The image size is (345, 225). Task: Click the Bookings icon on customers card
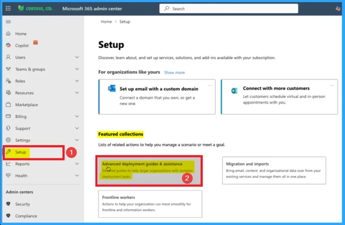234,90
